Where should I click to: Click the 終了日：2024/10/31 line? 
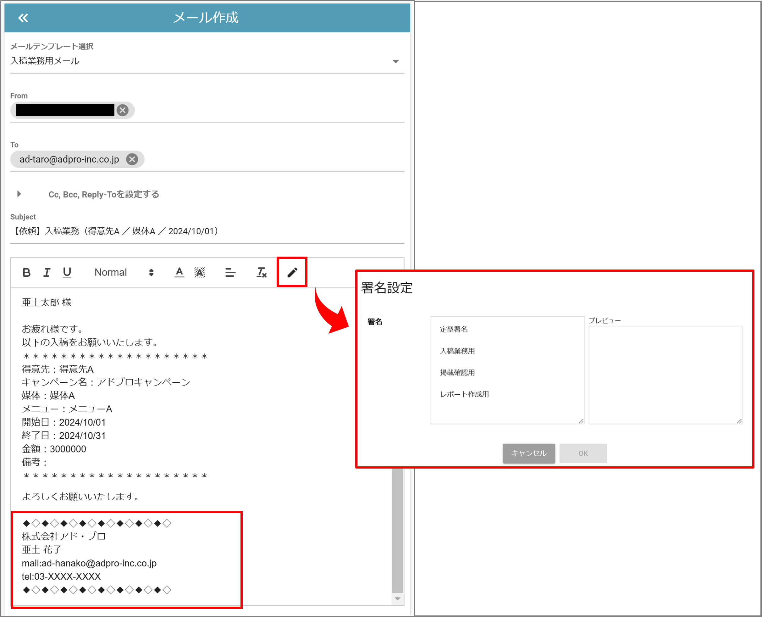64,436
